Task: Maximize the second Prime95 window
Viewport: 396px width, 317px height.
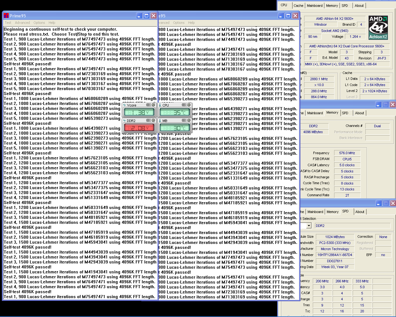Action: click(x=288, y=15)
